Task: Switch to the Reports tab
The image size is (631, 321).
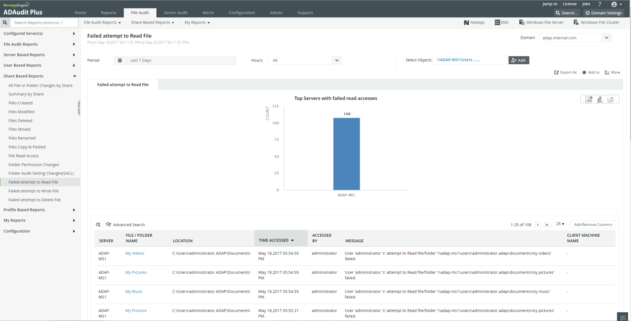Action: click(x=109, y=13)
